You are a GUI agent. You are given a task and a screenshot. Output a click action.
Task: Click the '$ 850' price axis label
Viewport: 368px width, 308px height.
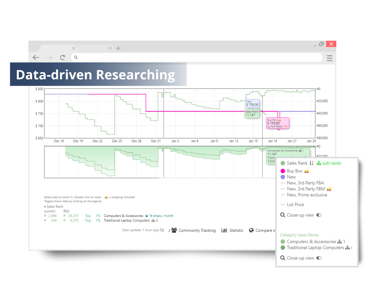(40, 89)
